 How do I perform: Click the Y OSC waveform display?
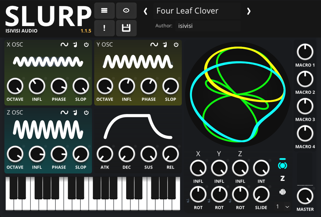pos(138,62)
